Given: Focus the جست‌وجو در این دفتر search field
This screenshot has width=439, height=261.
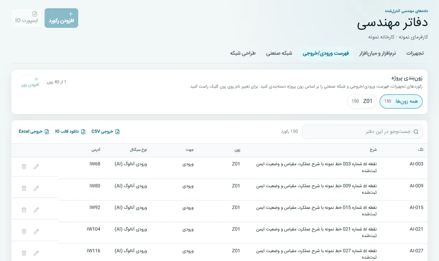Looking at the screenshot, I should 363,132.
